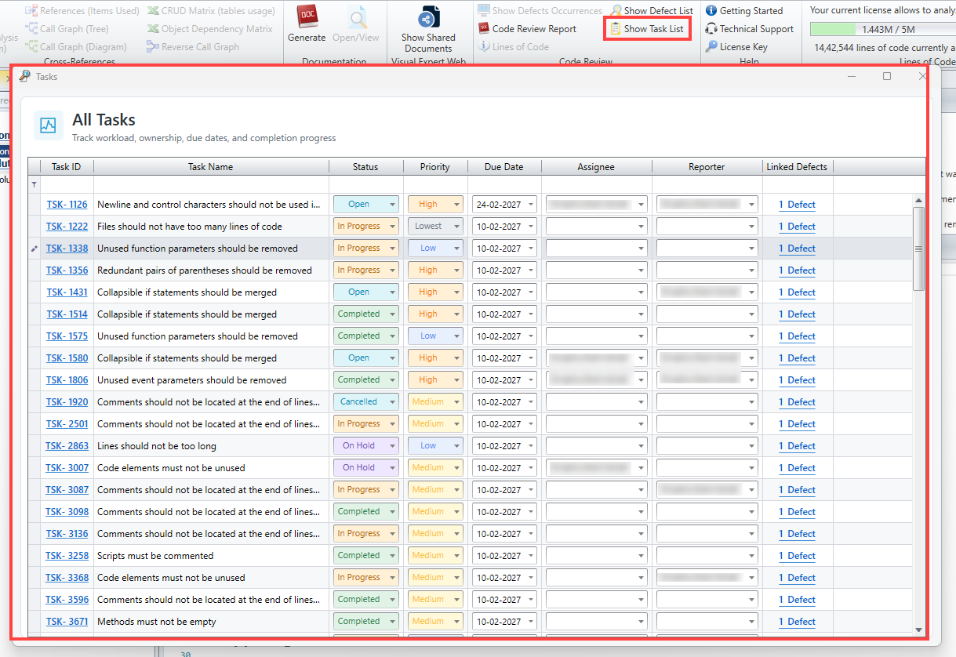Open the Open/View documentation tool
The image size is (956, 657).
356,24
